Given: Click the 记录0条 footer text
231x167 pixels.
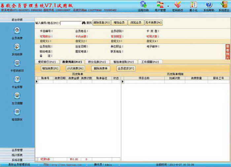Looking at the screenshot, I should [x=45, y=159].
